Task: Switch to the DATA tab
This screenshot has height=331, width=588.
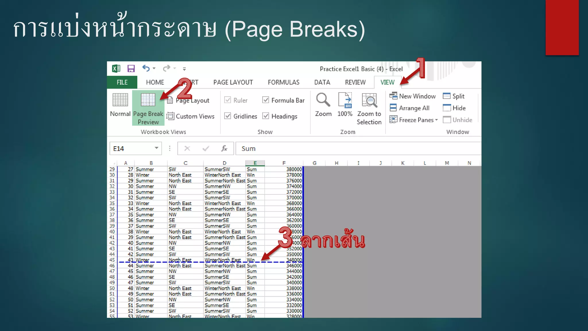Action: [x=322, y=82]
